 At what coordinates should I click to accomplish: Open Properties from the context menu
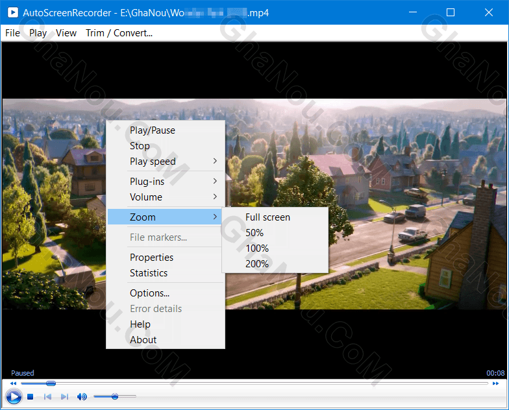[x=166, y=257]
